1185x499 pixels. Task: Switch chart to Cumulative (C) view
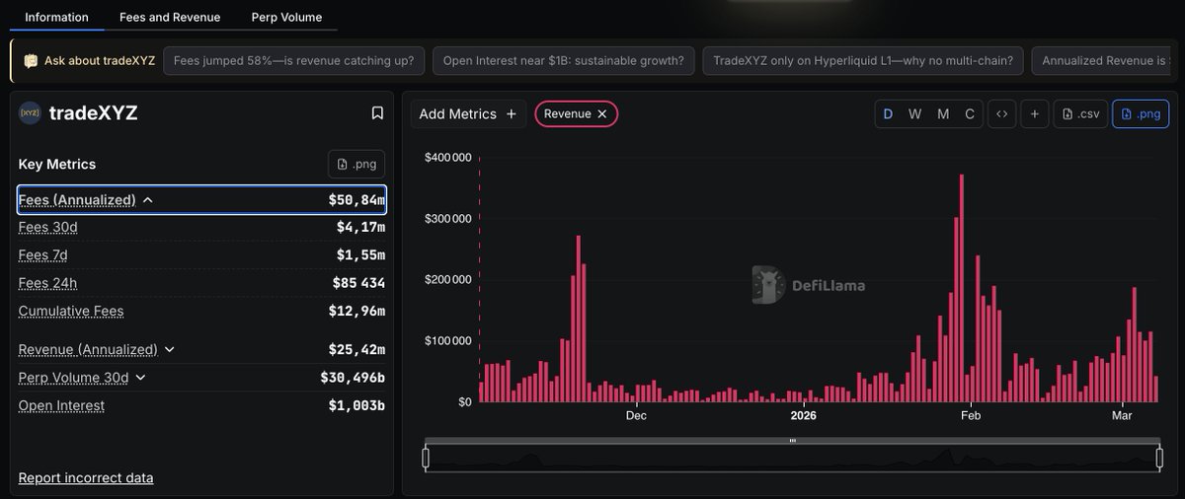point(970,114)
